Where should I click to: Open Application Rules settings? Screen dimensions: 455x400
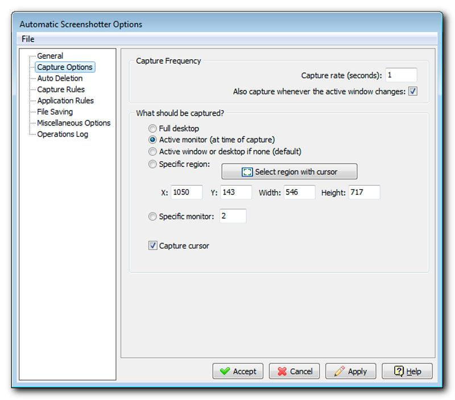click(x=65, y=101)
